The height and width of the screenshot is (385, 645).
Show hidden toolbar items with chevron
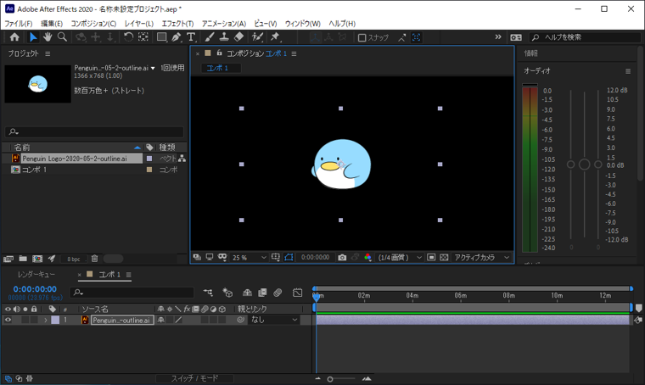point(498,37)
